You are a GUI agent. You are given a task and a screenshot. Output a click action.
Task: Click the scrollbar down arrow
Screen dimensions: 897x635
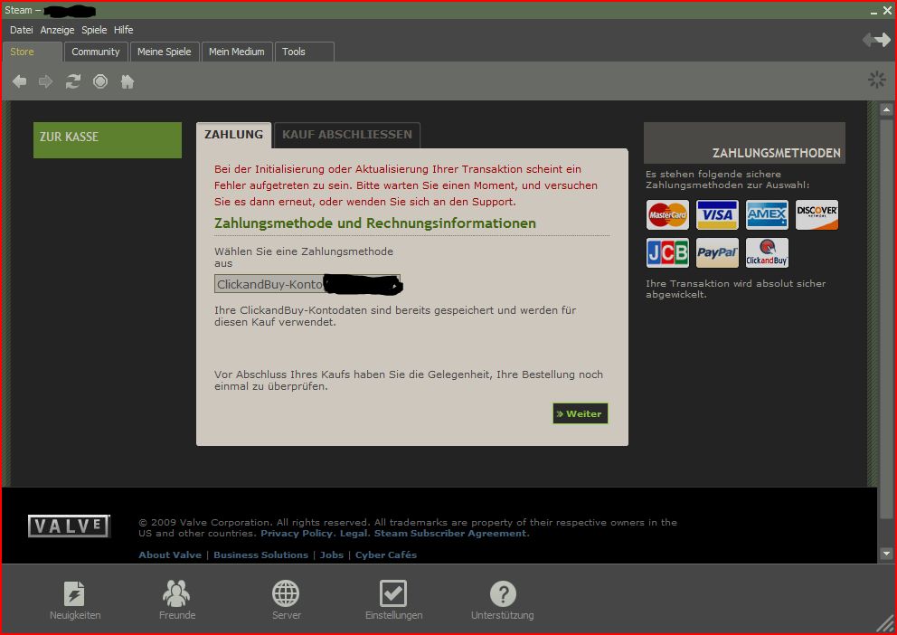(886, 553)
